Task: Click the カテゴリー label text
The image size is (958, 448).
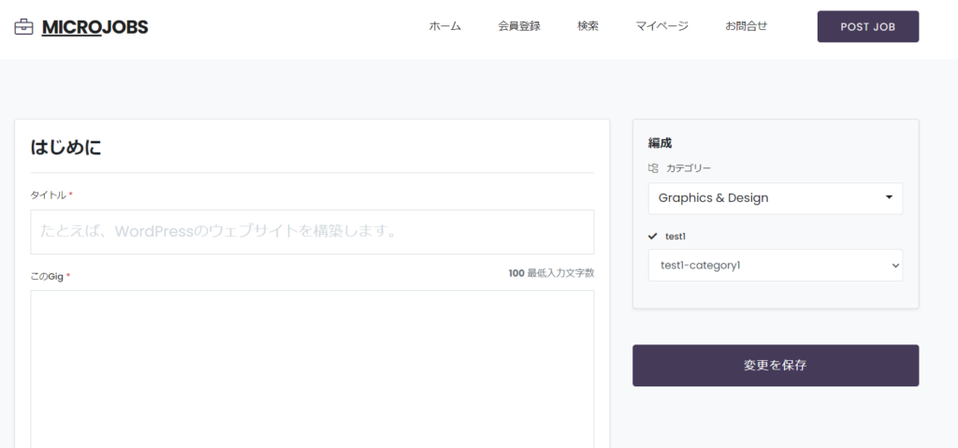Action: 689,168
